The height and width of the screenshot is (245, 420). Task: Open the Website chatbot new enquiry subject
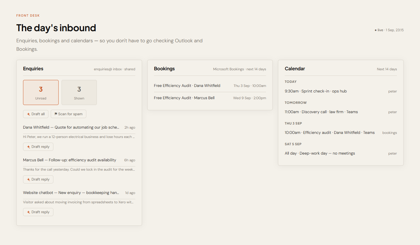71,193
